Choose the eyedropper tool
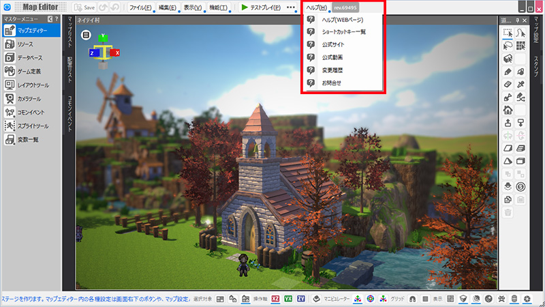The width and height of the screenshot is (545, 307). (x=520, y=84)
